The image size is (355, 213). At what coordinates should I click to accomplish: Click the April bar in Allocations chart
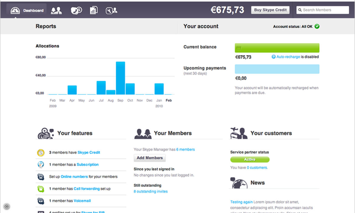72,90
